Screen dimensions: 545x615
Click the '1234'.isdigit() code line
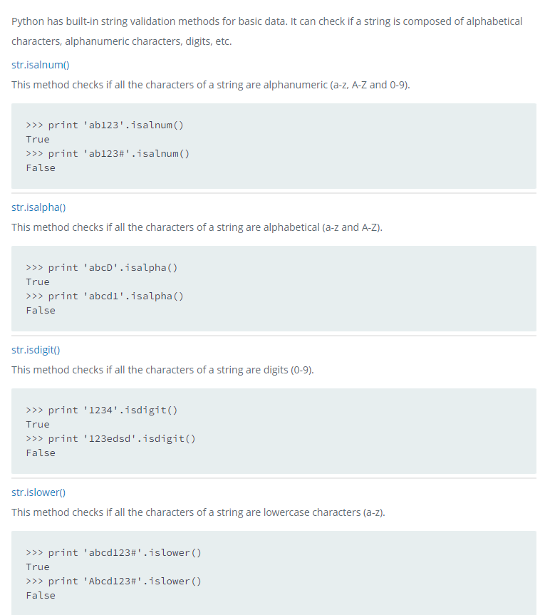[x=102, y=410]
